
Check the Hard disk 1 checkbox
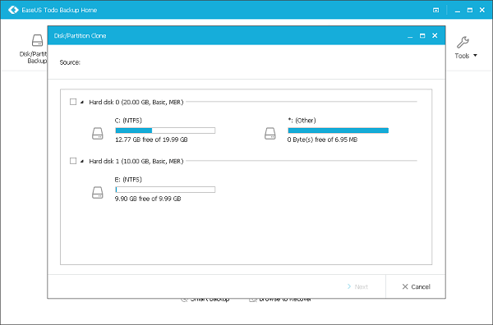coord(73,161)
